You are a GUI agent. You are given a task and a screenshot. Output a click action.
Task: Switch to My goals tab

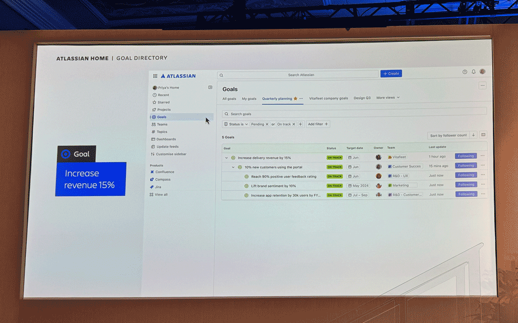pos(249,99)
